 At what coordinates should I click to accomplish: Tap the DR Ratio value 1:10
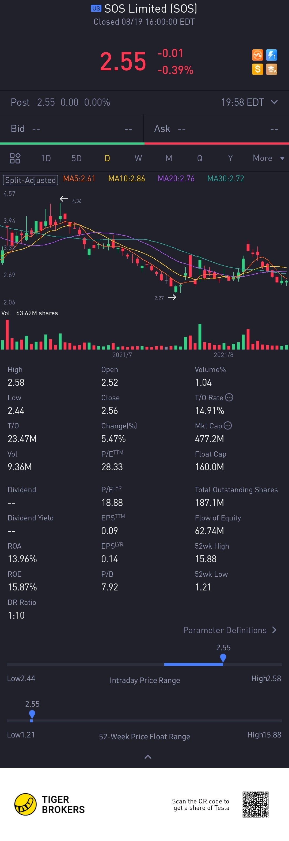pyautogui.click(x=16, y=615)
